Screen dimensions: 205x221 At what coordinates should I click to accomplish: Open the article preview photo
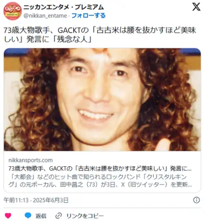pyautogui.click(x=102, y=100)
